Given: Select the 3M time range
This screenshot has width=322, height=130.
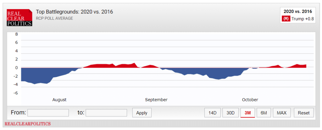Looking at the screenshot, I should click(x=248, y=113).
